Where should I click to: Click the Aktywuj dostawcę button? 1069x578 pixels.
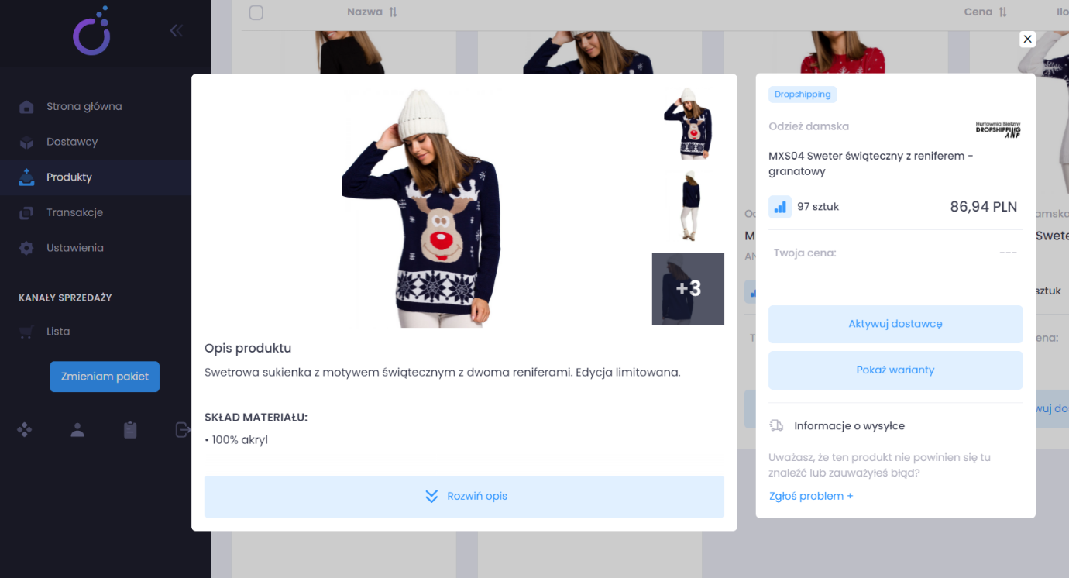tap(895, 324)
